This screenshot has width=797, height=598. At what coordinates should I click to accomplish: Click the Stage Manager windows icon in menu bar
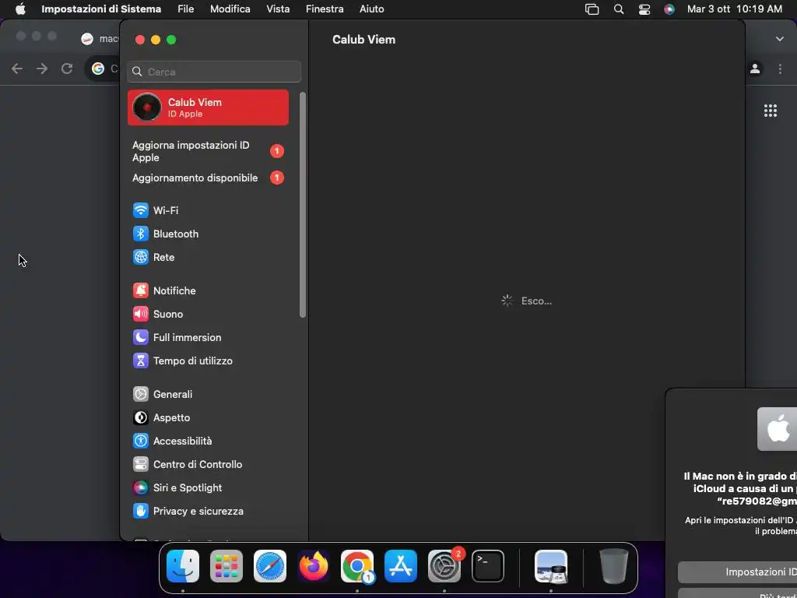[x=592, y=9]
